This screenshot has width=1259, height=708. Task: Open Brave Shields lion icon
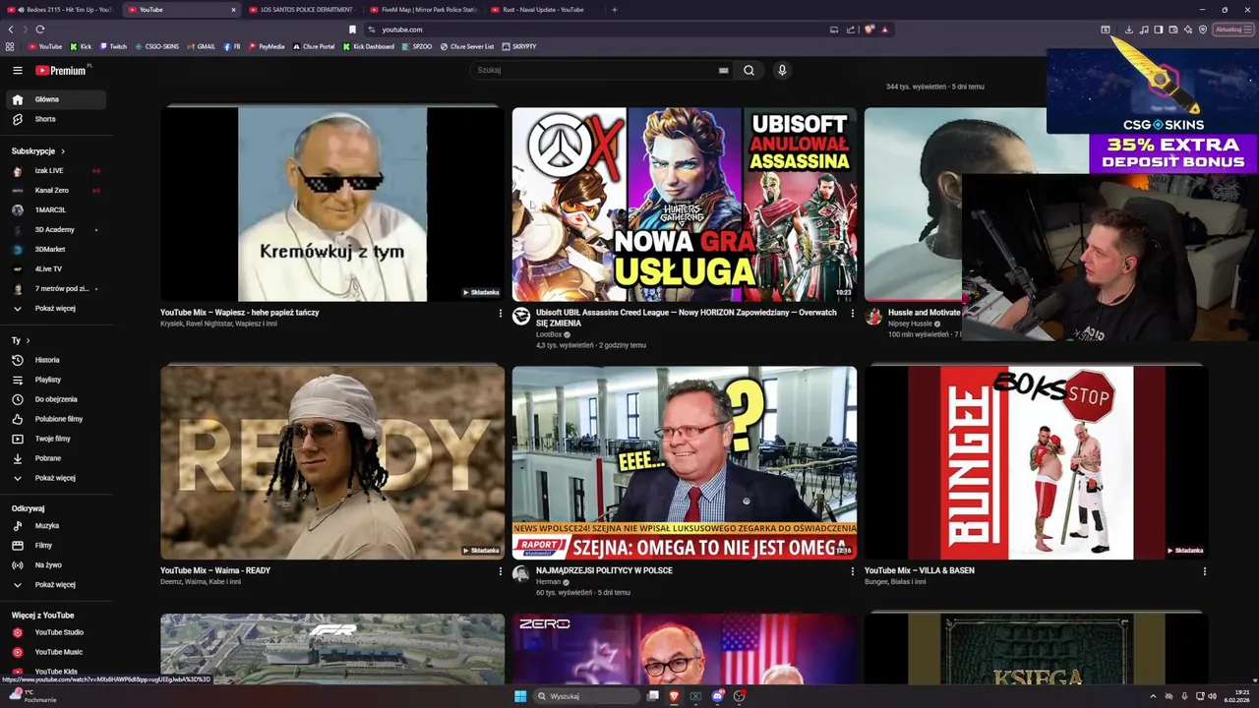(x=869, y=29)
